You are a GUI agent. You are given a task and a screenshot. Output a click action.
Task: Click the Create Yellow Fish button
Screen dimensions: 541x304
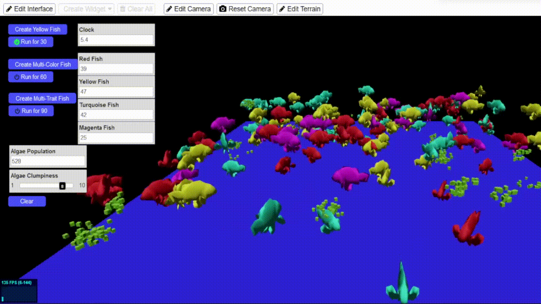(38, 29)
